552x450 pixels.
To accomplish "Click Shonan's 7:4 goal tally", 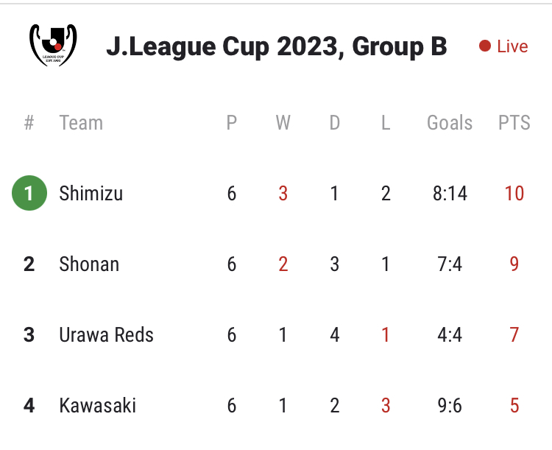I will tap(450, 264).
